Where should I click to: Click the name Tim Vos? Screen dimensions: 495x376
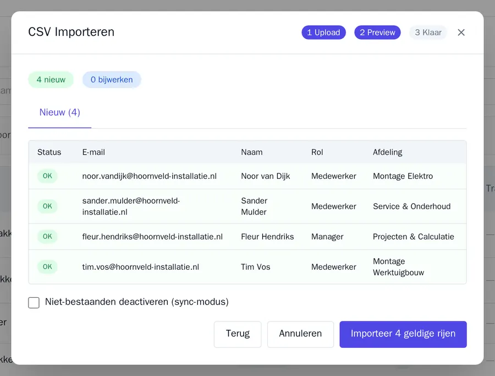(x=255, y=267)
